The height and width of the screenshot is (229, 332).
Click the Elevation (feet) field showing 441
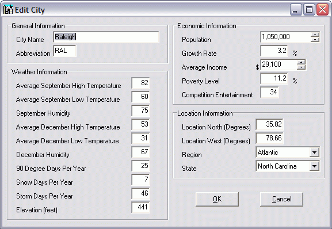(x=140, y=207)
